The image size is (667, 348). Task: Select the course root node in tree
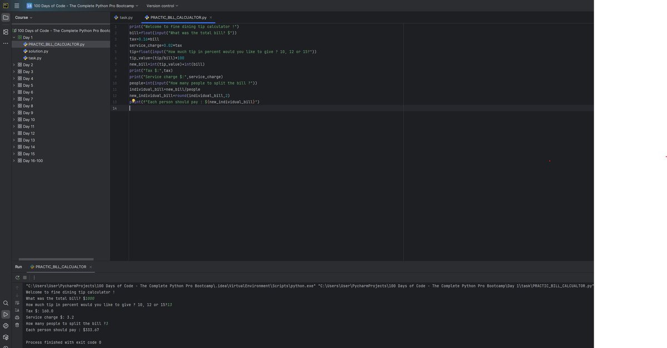pos(61,31)
